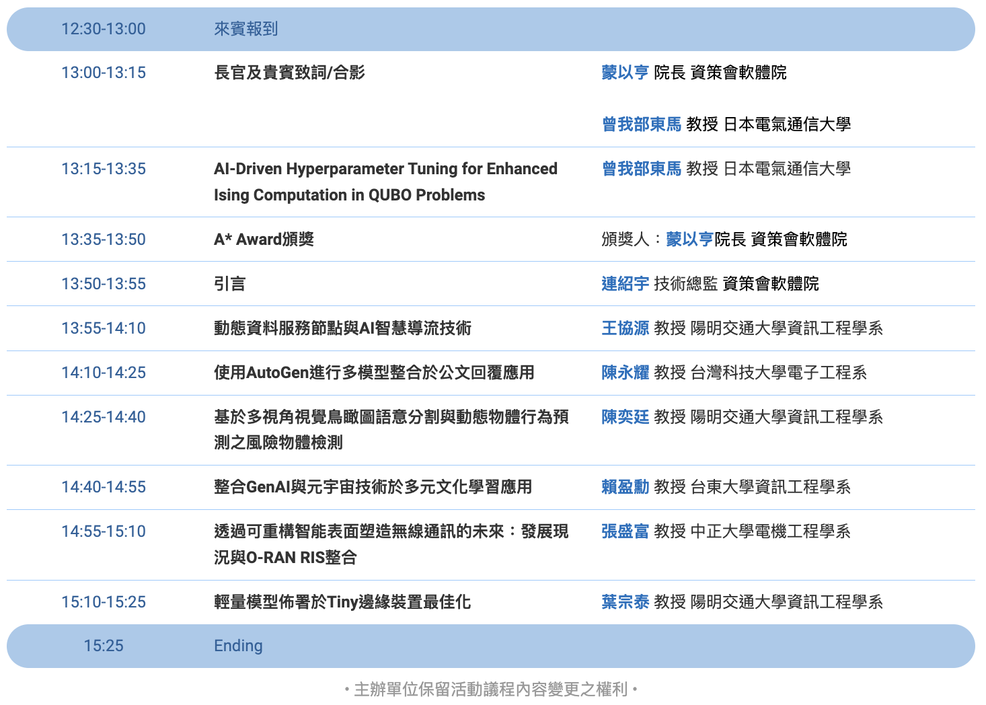986x705 pixels.
Task: Open 張盛富 speaker link
Action: [625, 531]
